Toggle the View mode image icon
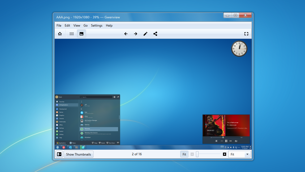The image size is (305, 172). point(81,34)
